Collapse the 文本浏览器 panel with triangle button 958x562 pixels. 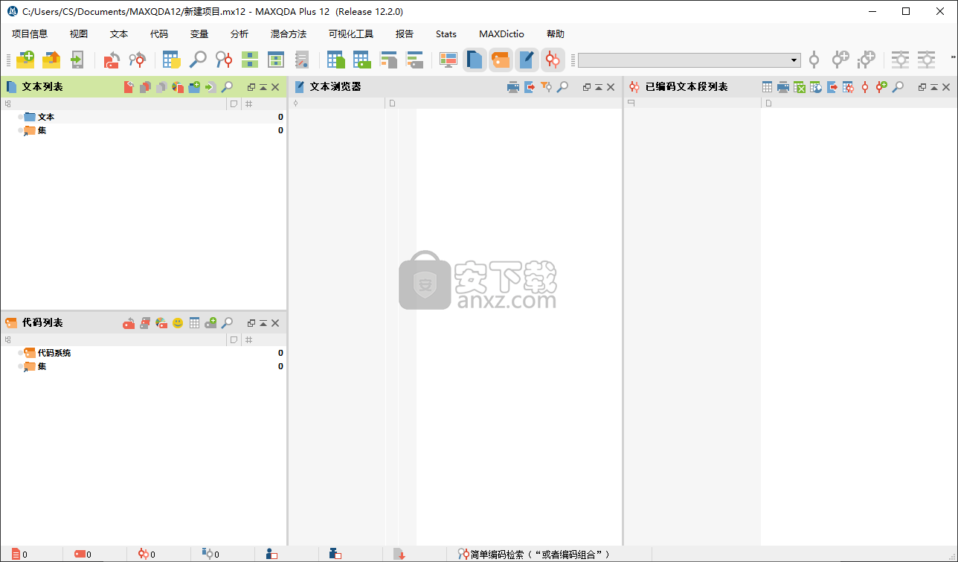(x=599, y=87)
